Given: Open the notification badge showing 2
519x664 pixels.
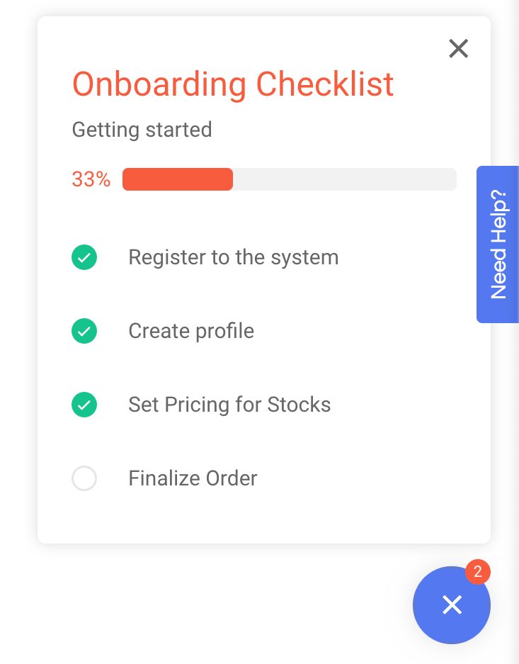Looking at the screenshot, I should click(x=477, y=572).
